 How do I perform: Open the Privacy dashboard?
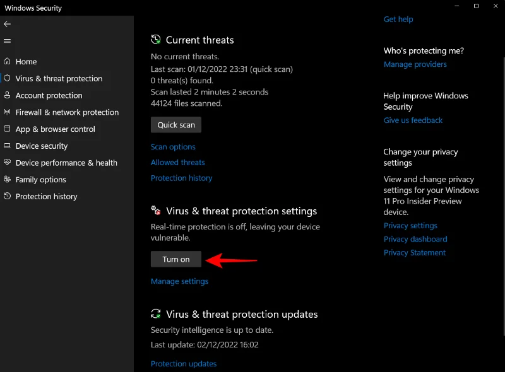click(415, 239)
